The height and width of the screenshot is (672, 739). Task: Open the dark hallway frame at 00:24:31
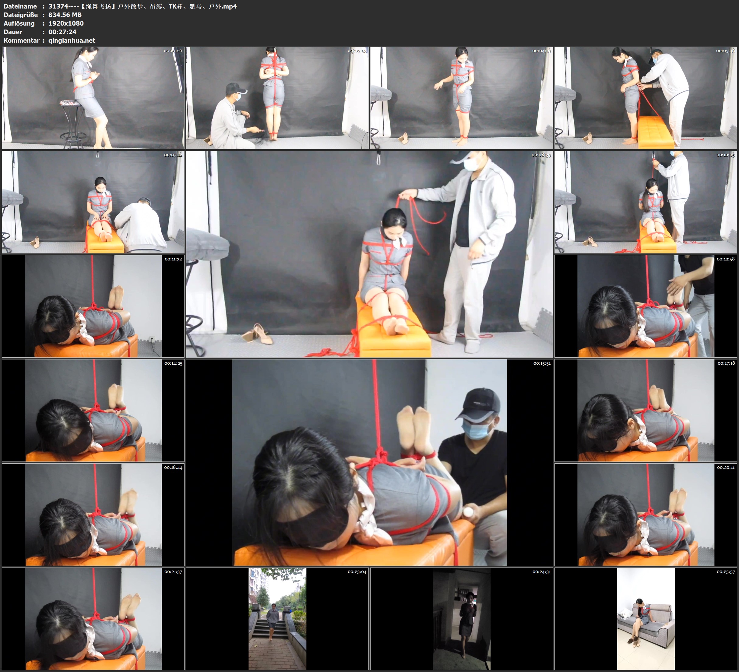click(x=461, y=618)
